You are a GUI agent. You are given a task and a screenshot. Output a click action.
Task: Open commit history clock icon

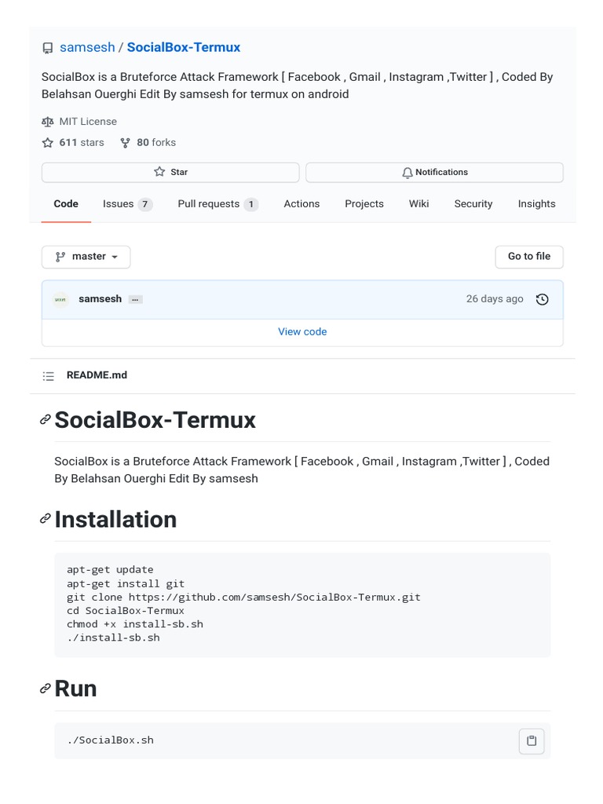coord(542,299)
